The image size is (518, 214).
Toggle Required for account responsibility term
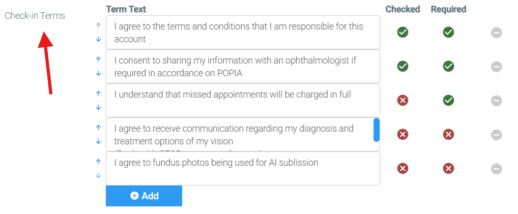tap(448, 32)
